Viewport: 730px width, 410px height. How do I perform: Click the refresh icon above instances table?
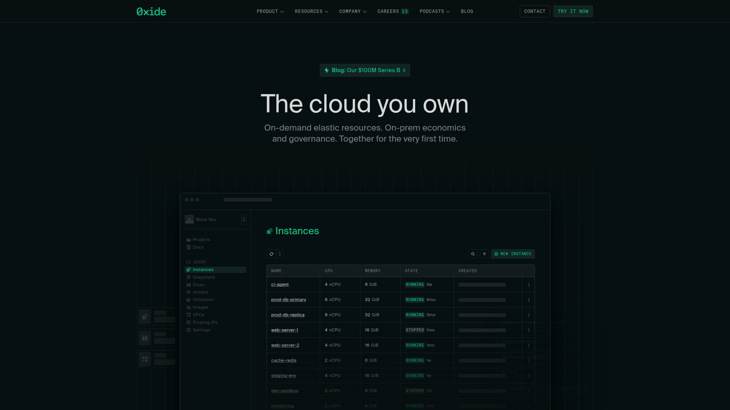(x=271, y=254)
